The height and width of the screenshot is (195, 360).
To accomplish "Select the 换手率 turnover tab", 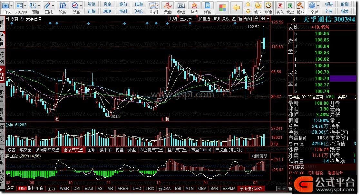I will [105, 150].
